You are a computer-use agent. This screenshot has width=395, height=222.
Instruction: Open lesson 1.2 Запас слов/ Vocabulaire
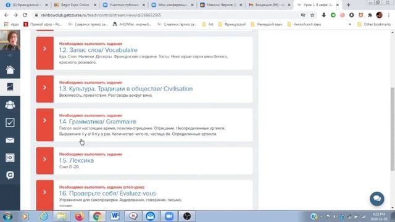click(x=98, y=50)
